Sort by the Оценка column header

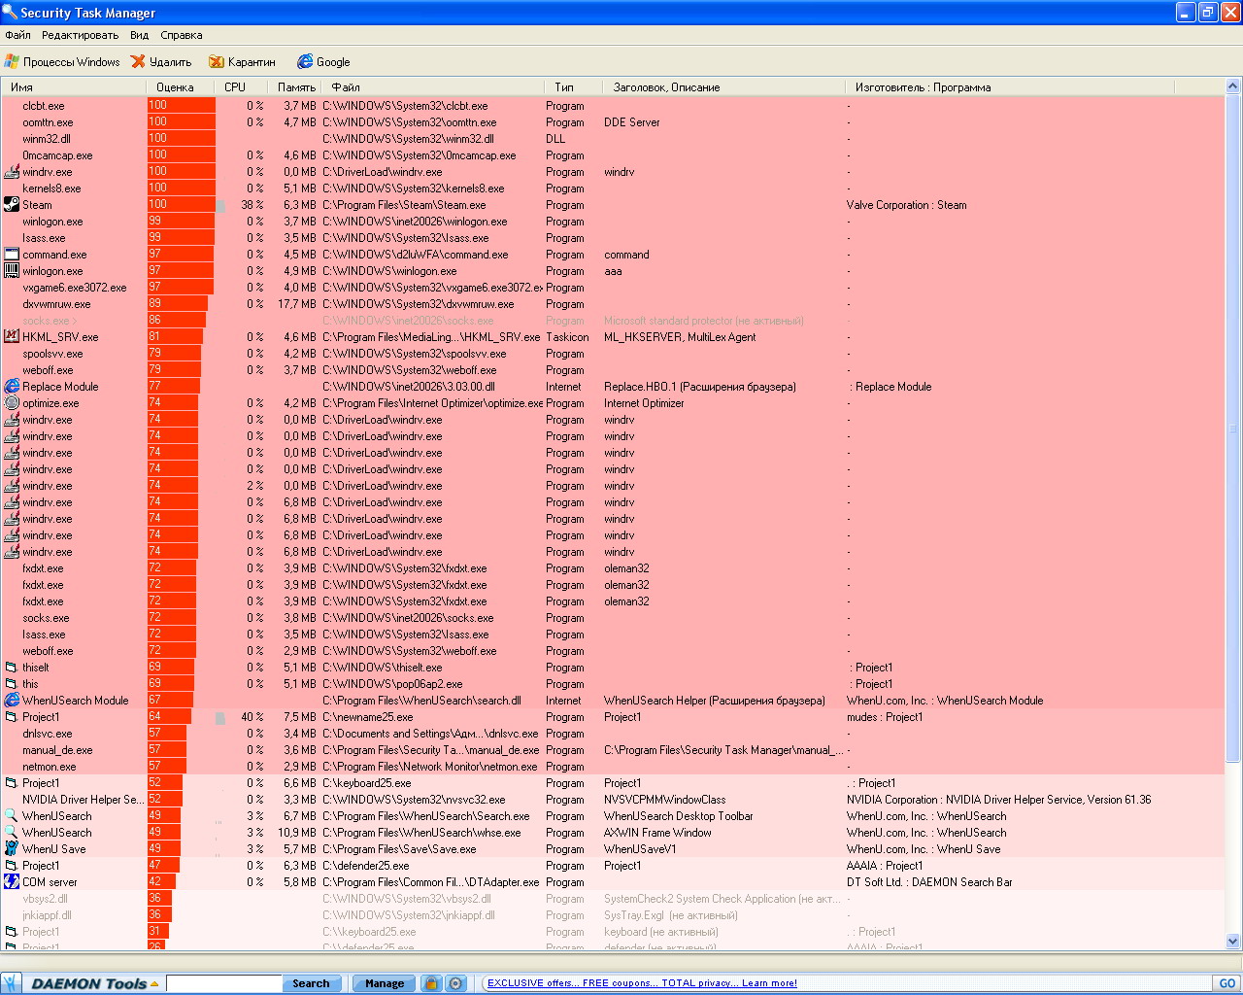(x=181, y=87)
